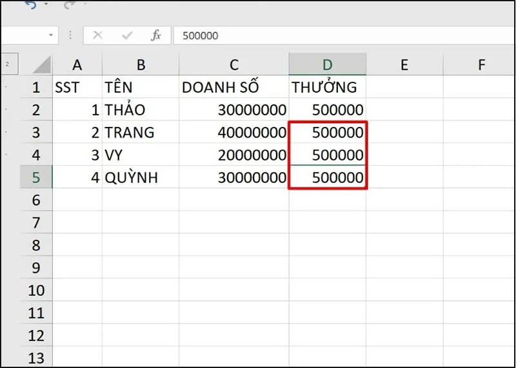Select row 10 header
This screenshot has width=516, height=368.
tap(36, 290)
